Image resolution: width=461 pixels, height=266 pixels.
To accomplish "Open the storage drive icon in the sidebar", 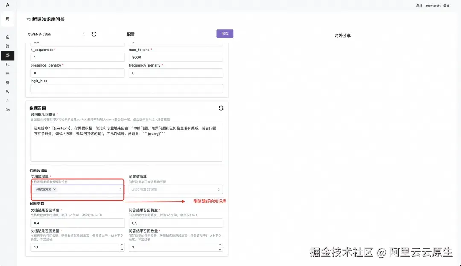I will [8, 73].
